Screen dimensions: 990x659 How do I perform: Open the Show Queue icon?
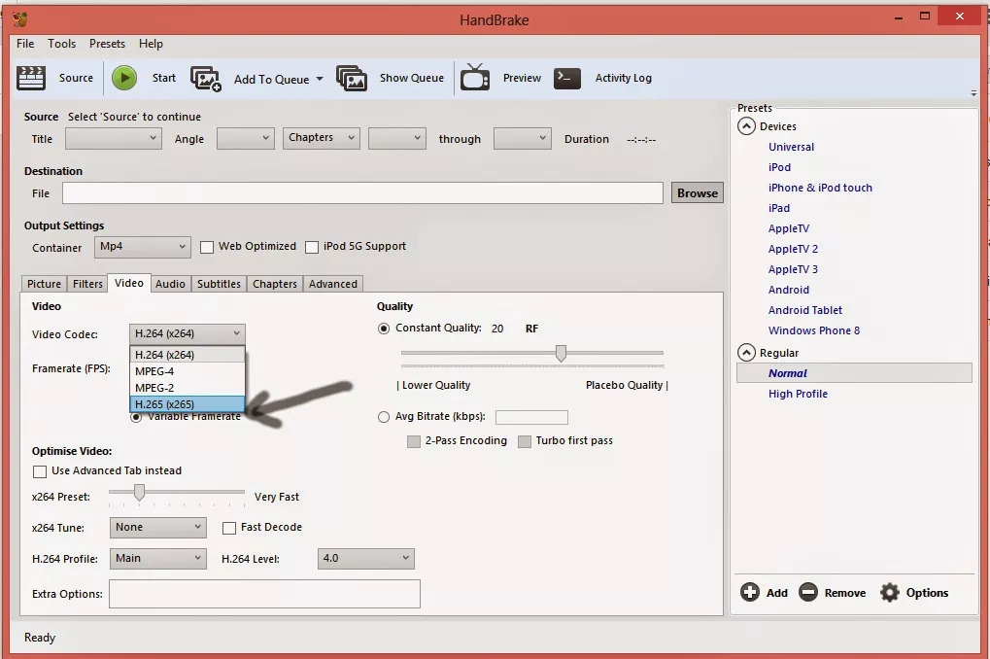[352, 79]
